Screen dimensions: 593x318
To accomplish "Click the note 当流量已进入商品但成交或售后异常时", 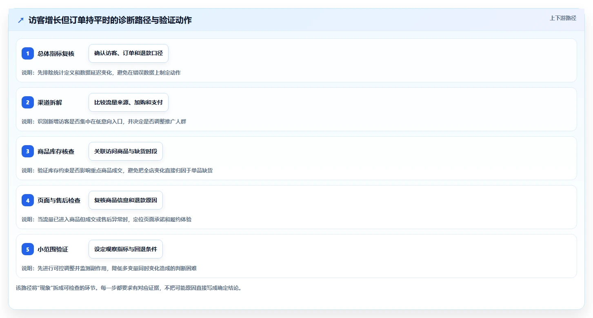I will [x=83, y=219].
